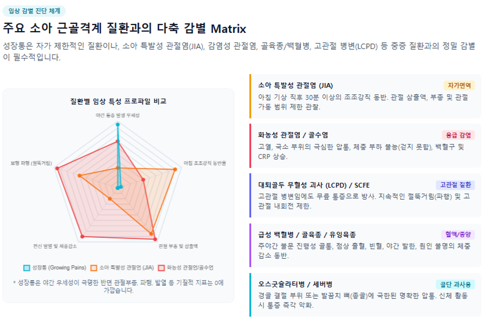Click the orange JIA legend color box
The width and height of the screenshot is (488, 334).
94,268
